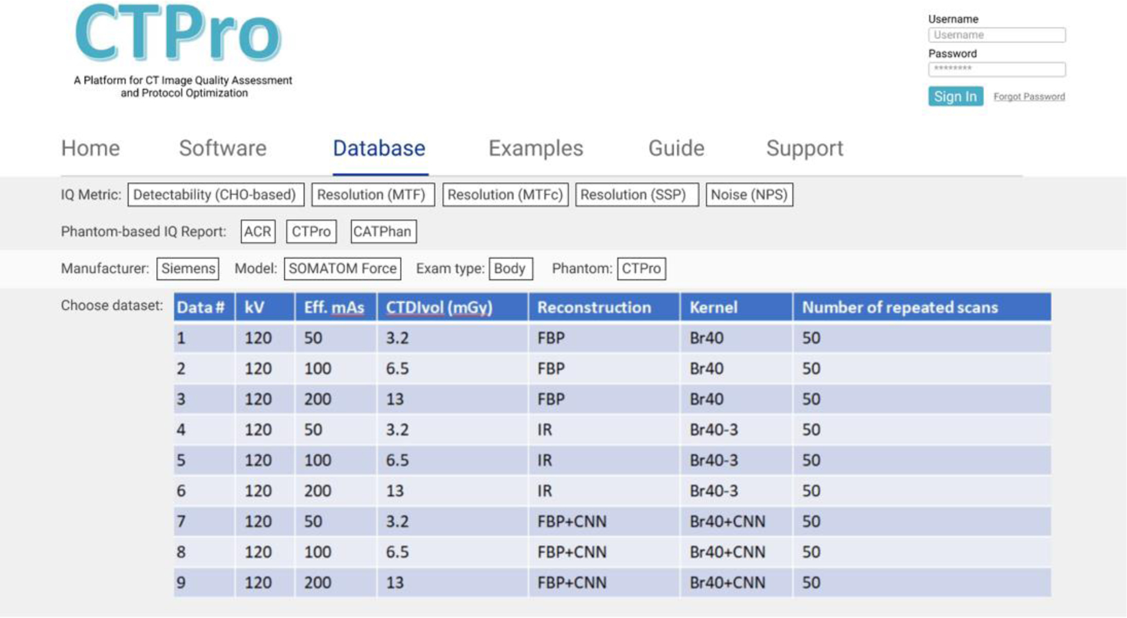Viewport: 1127px width, 618px height.
Task: Click FBP+CNN reconstruction in row 7
Action: click(572, 521)
